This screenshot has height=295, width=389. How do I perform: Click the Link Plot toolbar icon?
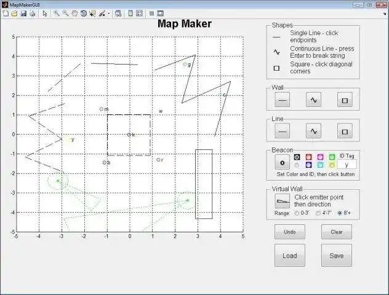click(x=118, y=14)
